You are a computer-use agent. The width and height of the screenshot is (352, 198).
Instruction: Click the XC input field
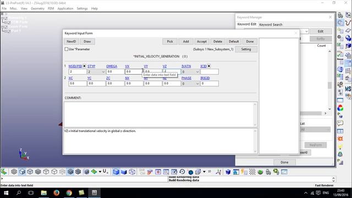click(78, 84)
